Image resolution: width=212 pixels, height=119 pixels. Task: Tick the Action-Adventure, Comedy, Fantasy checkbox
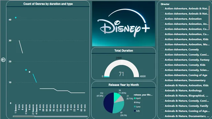(162, 59)
